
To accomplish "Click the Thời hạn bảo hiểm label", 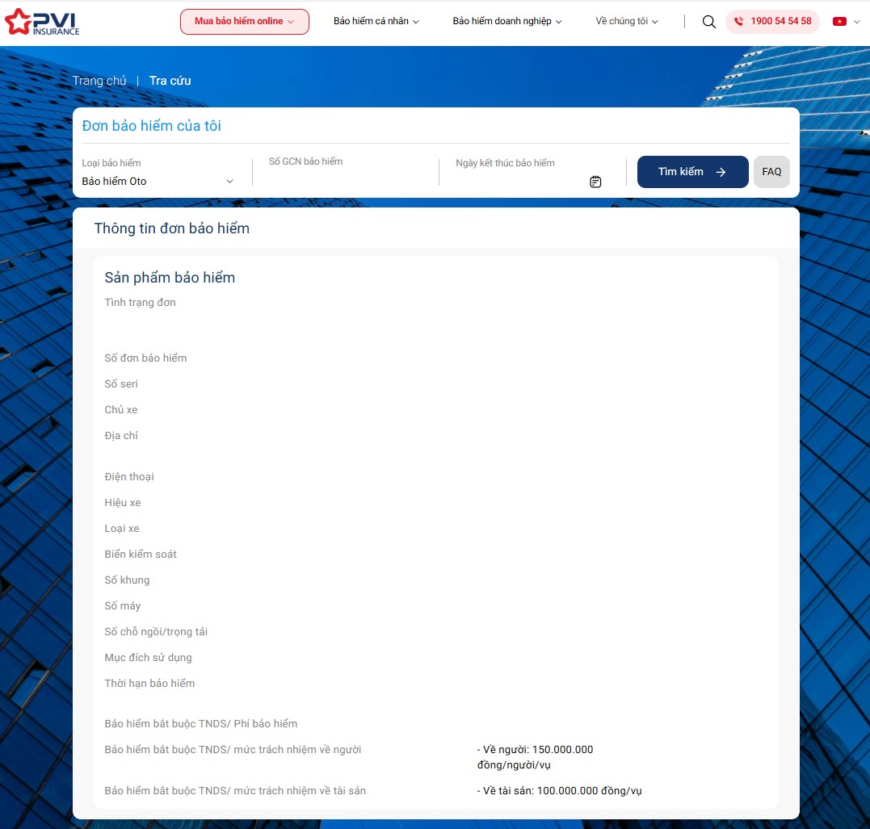I will point(149,683).
